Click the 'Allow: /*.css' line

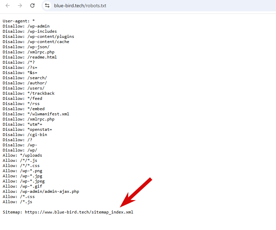coord(19,197)
